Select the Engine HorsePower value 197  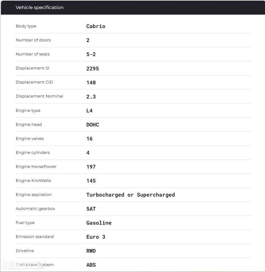tap(91, 167)
